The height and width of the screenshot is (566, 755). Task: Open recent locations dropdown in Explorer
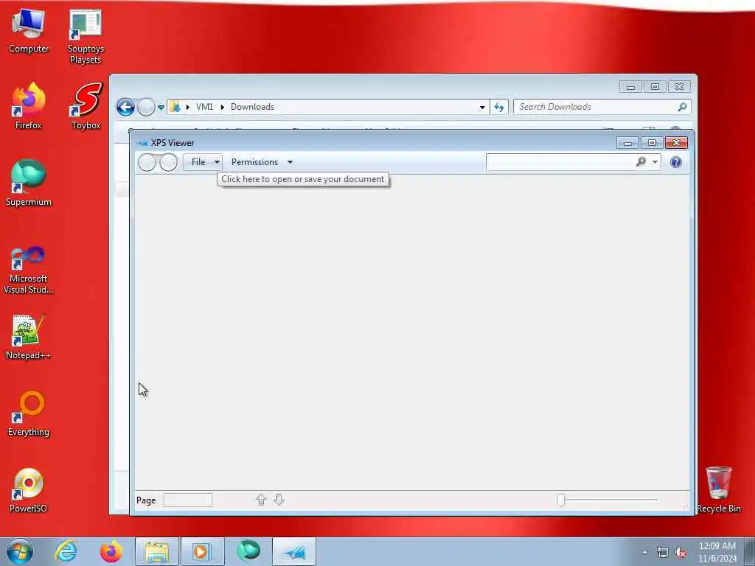click(161, 108)
